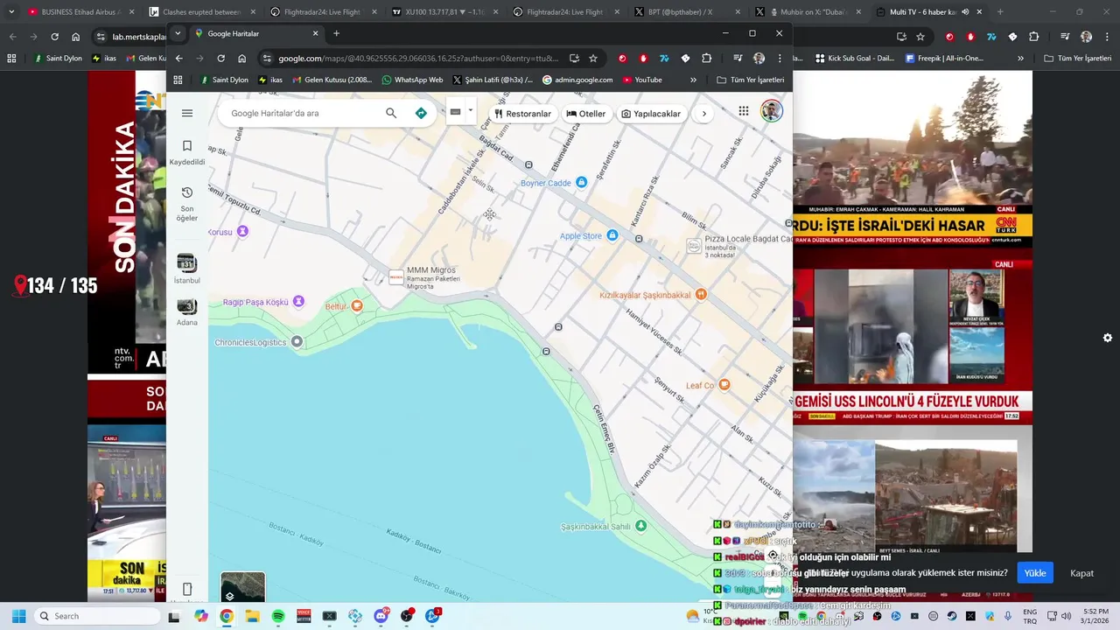Open admin.google.com bookmark
Screen dimensions: 1120x630
pos(577,80)
